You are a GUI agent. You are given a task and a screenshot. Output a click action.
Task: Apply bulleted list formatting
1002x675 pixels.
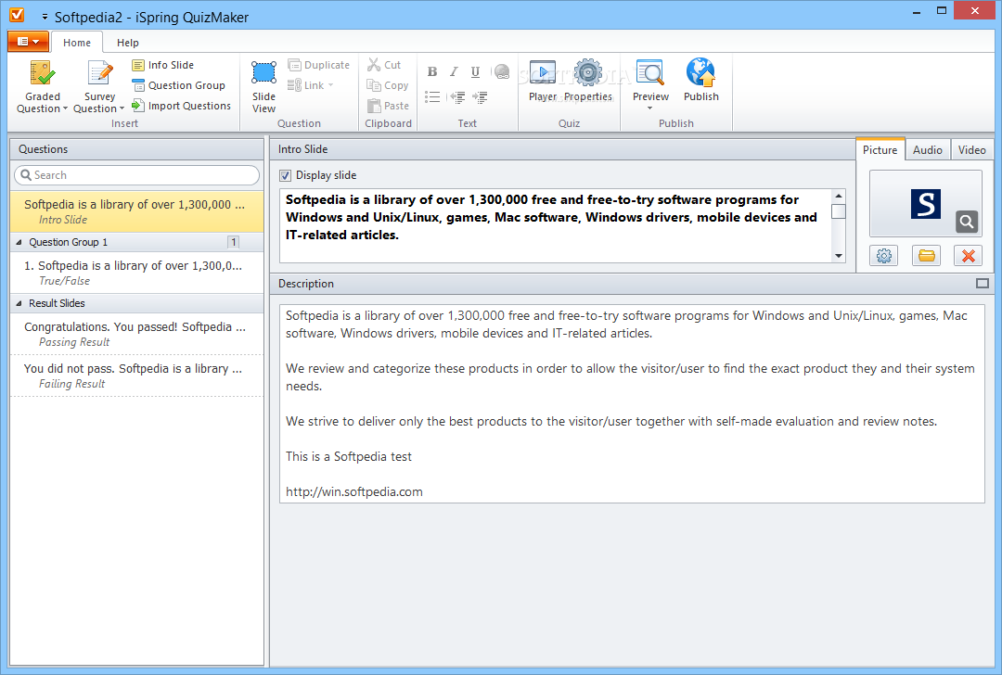(x=432, y=97)
